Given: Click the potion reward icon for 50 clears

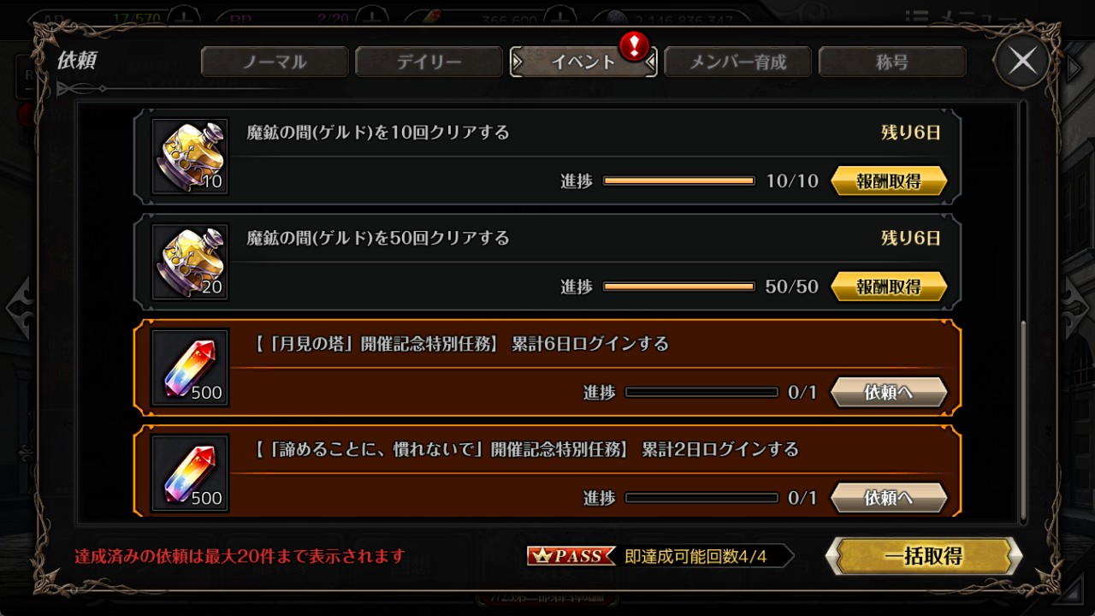Looking at the screenshot, I should tap(190, 262).
